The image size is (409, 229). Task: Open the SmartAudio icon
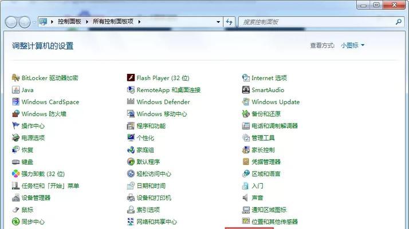[x=246, y=90]
